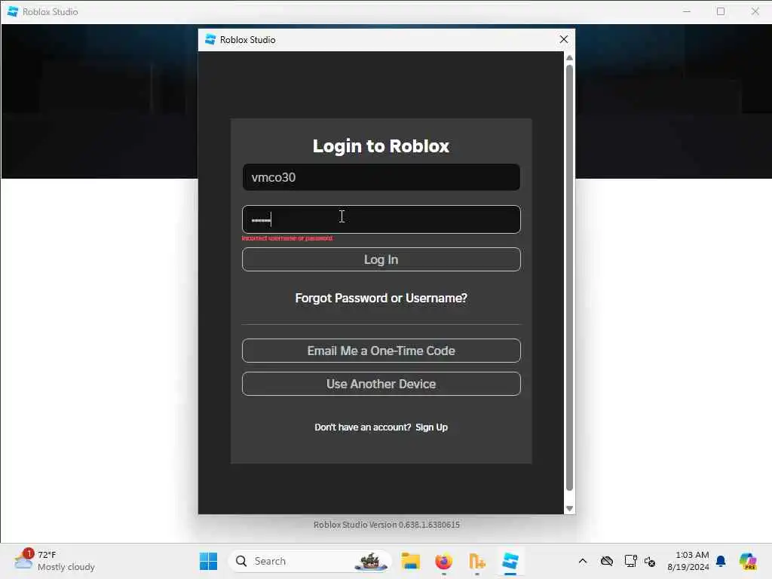
Task: Open the notification bell icon
Action: 721,561
